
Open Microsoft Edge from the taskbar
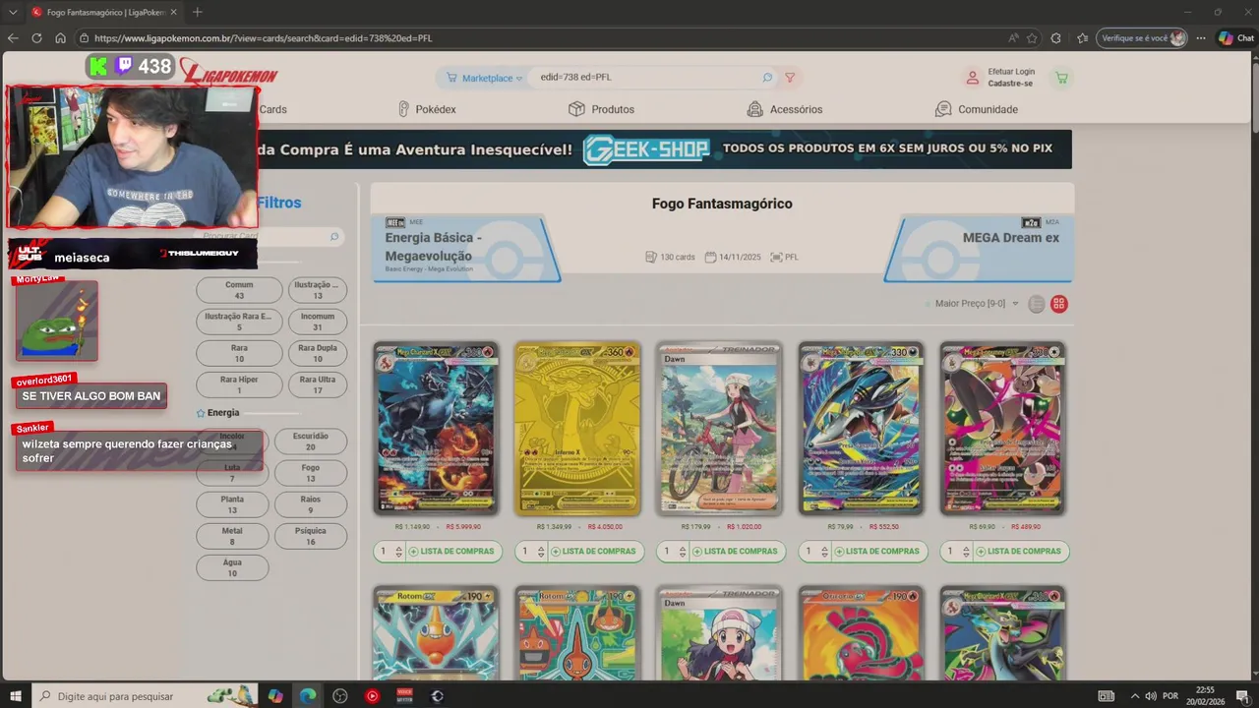pyautogui.click(x=308, y=696)
